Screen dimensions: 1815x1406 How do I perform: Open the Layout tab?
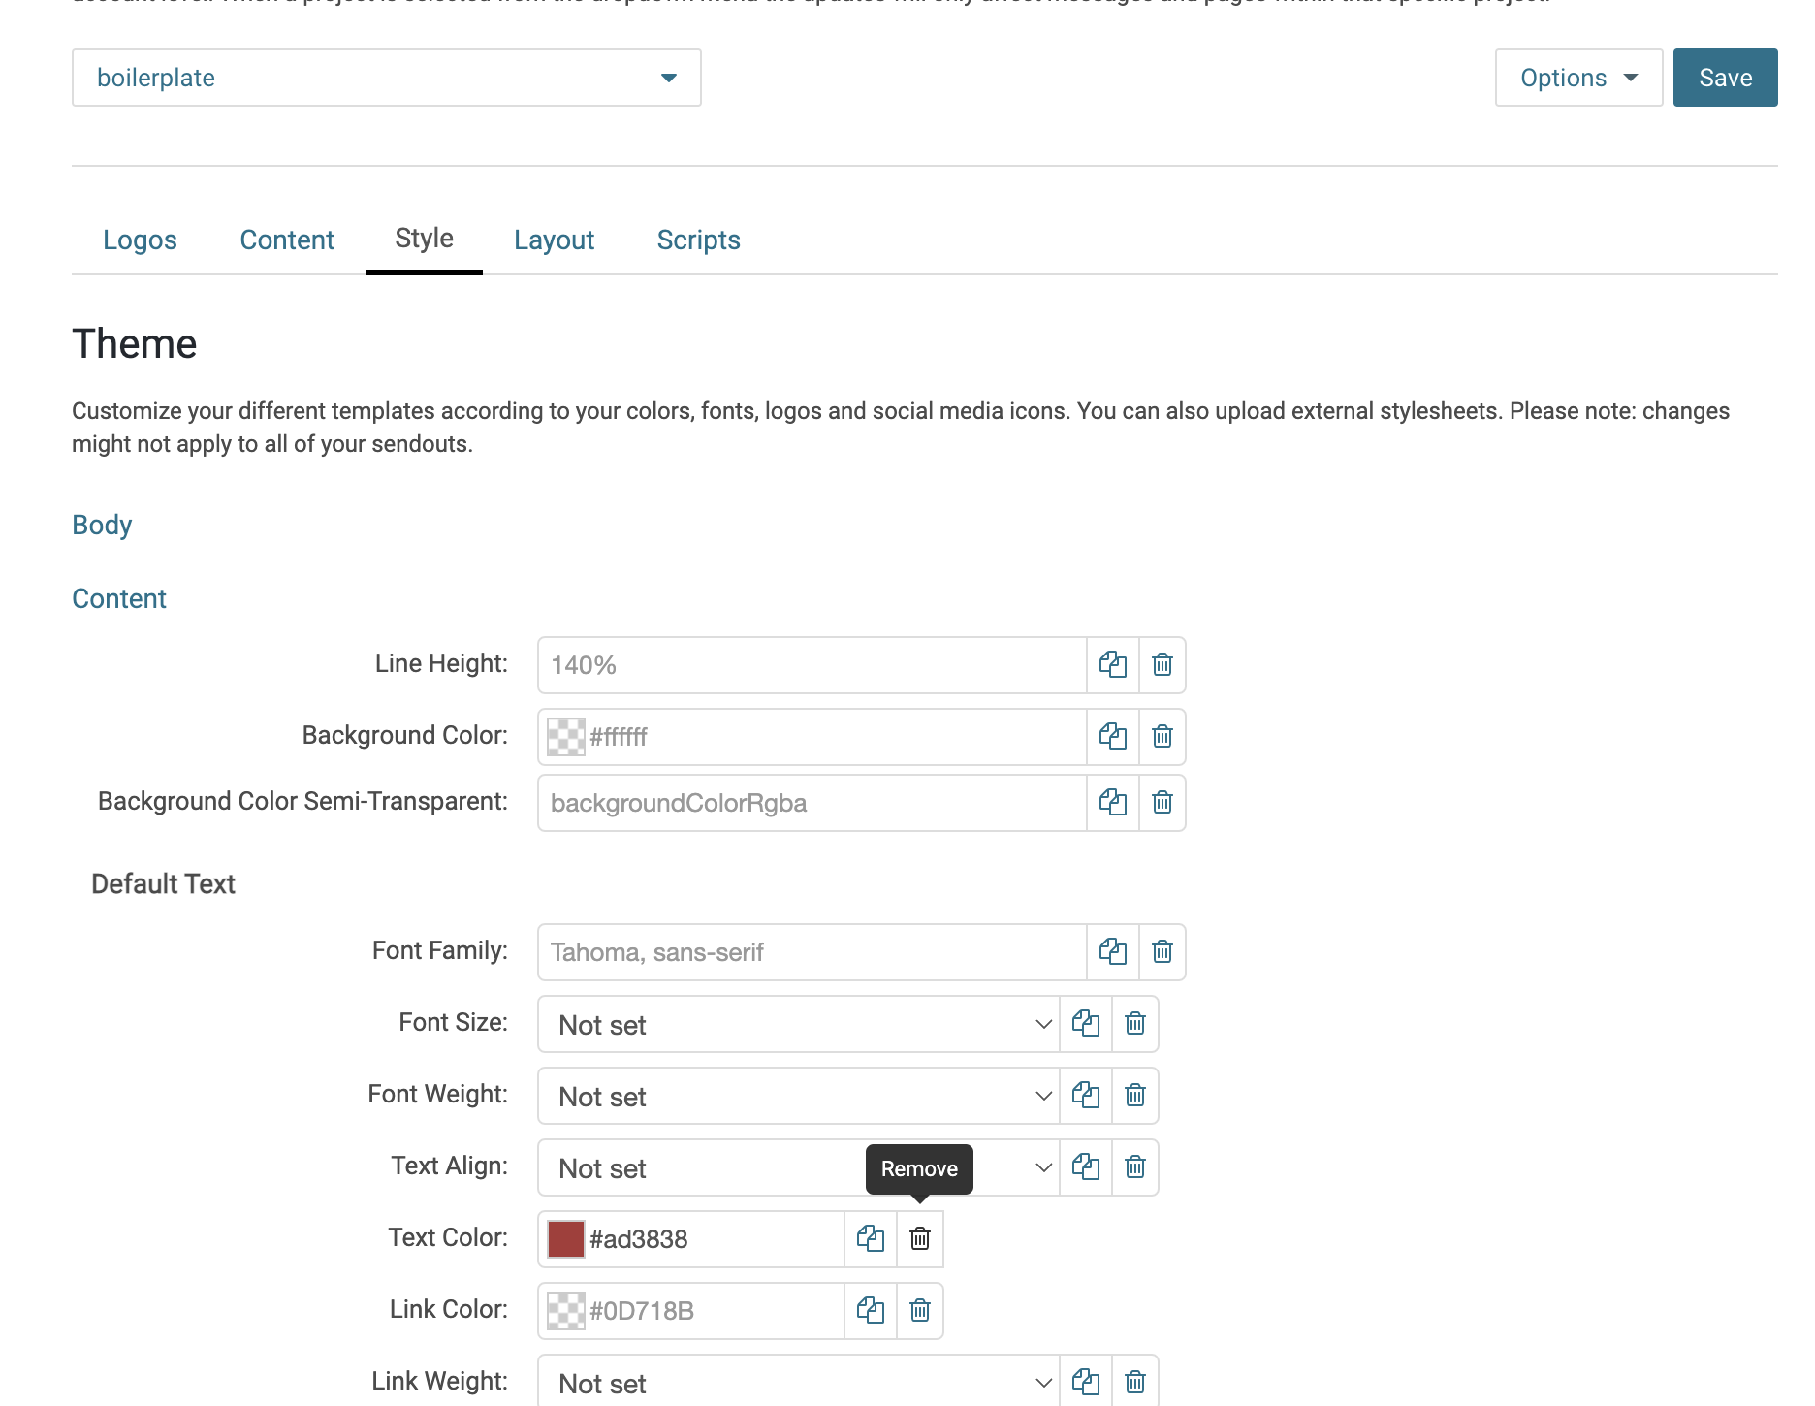(554, 240)
